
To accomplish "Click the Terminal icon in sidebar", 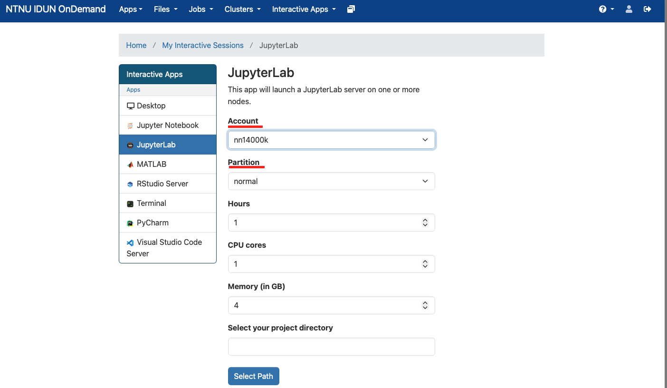I will pos(130,204).
